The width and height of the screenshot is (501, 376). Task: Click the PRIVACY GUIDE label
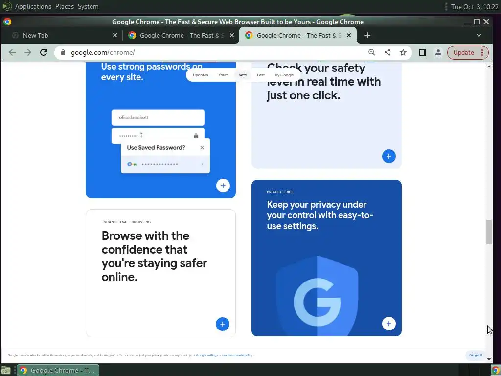click(280, 192)
